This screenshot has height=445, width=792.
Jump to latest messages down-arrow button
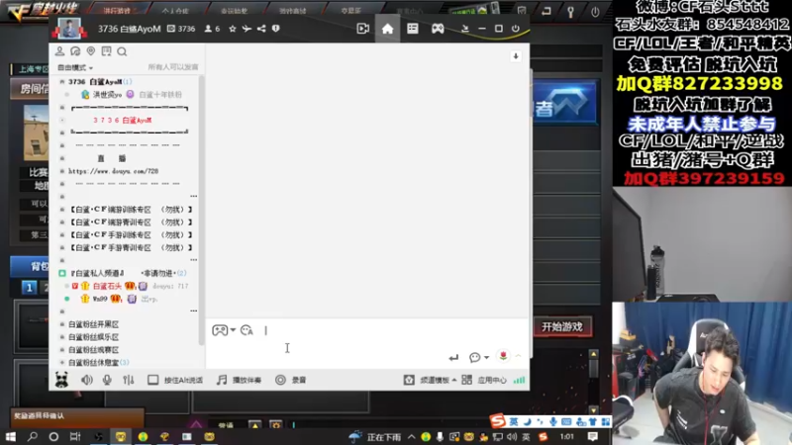click(x=516, y=56)
